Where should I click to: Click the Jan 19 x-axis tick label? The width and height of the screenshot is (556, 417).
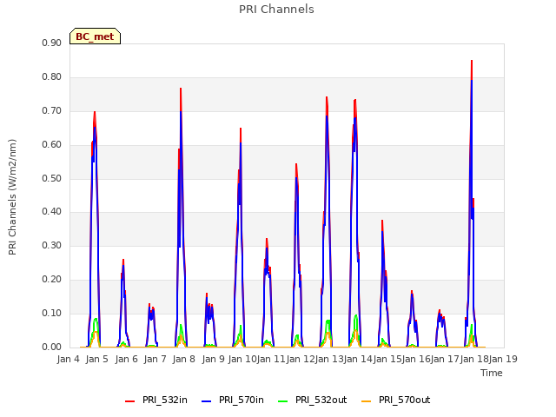pos(503,359)
